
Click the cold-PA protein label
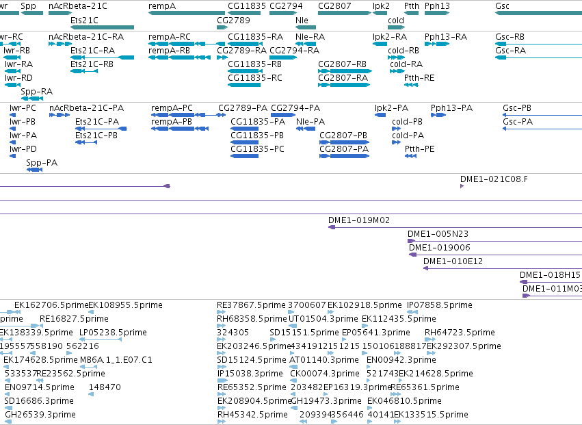point(408,136)
